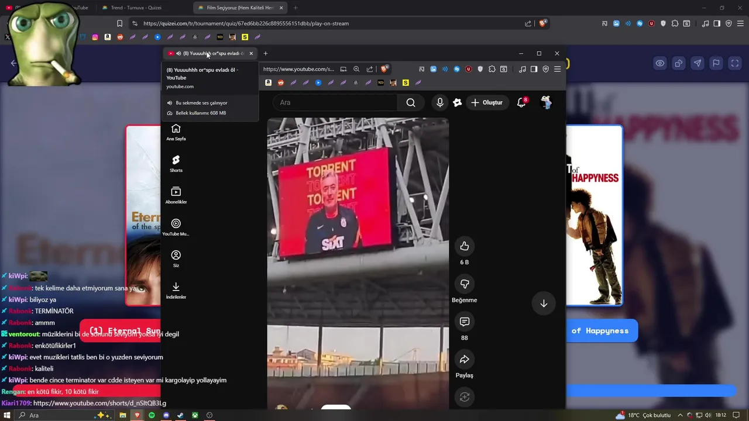749x421 pixels.
Task: Open notification center in taskbar
Action: (736, 415)
